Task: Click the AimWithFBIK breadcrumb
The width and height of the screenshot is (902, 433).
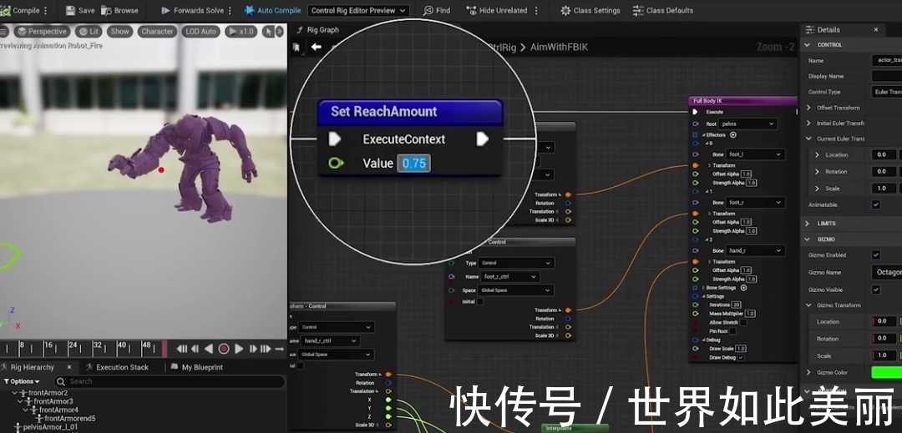Action: click(559, 47)
